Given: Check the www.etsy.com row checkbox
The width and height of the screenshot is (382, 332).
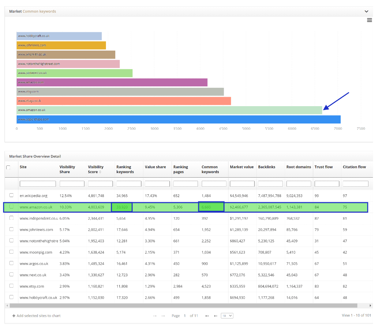Looking at the screenshot, I should pos(11,286).
